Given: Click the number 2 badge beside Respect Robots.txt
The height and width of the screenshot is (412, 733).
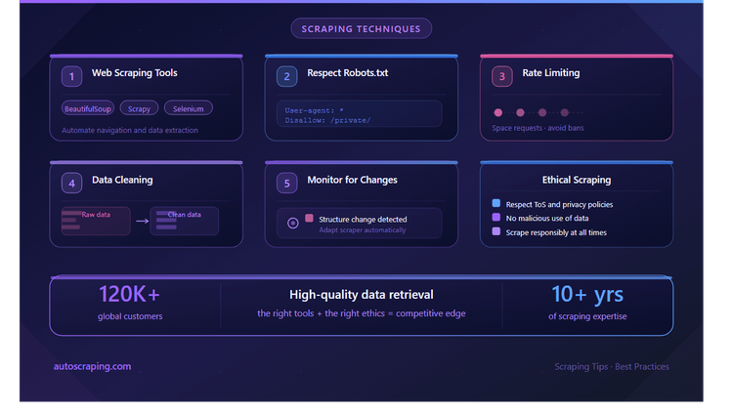Looking at the screenshot, I should point(286,76).
